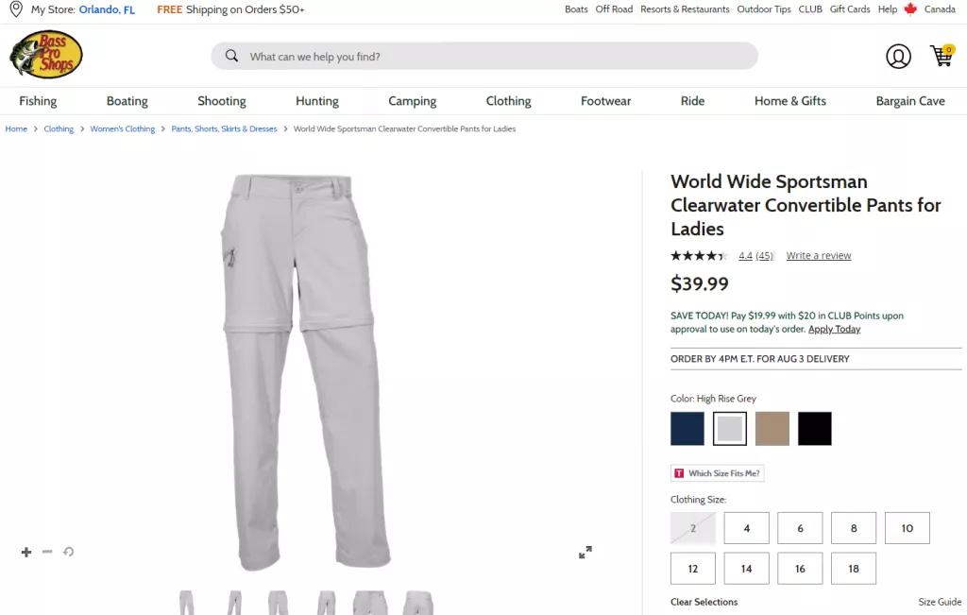Image resolution: width=967 pixels, height=615 pixels.
Task: Click the store location pin icon
Action: coord(16,9)
